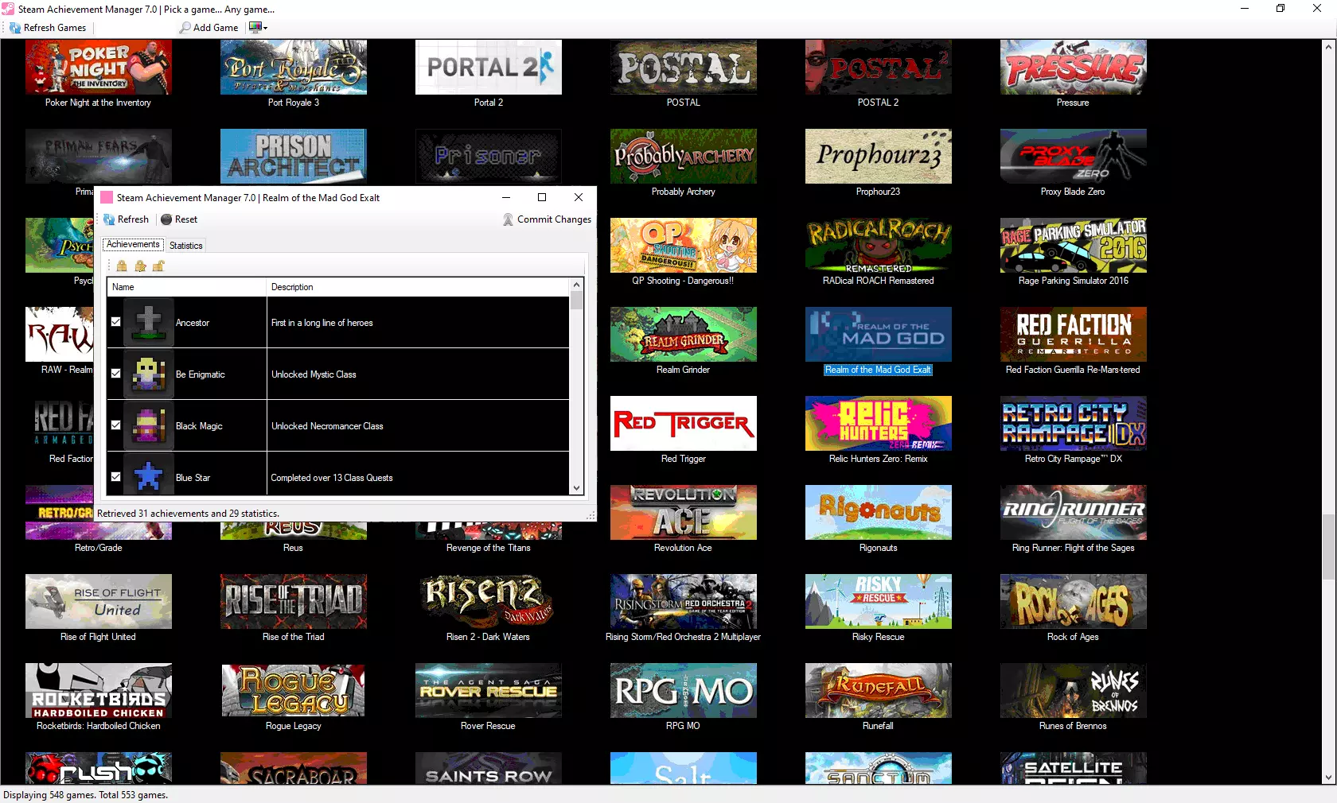The image size is (1337, 803).
Task: Open the game type filter dropdown
Action: pos(259,28)
